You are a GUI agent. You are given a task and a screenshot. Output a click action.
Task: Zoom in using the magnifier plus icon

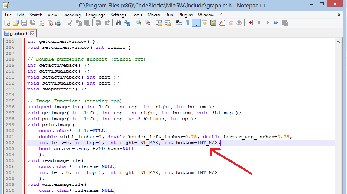[139, 23]
